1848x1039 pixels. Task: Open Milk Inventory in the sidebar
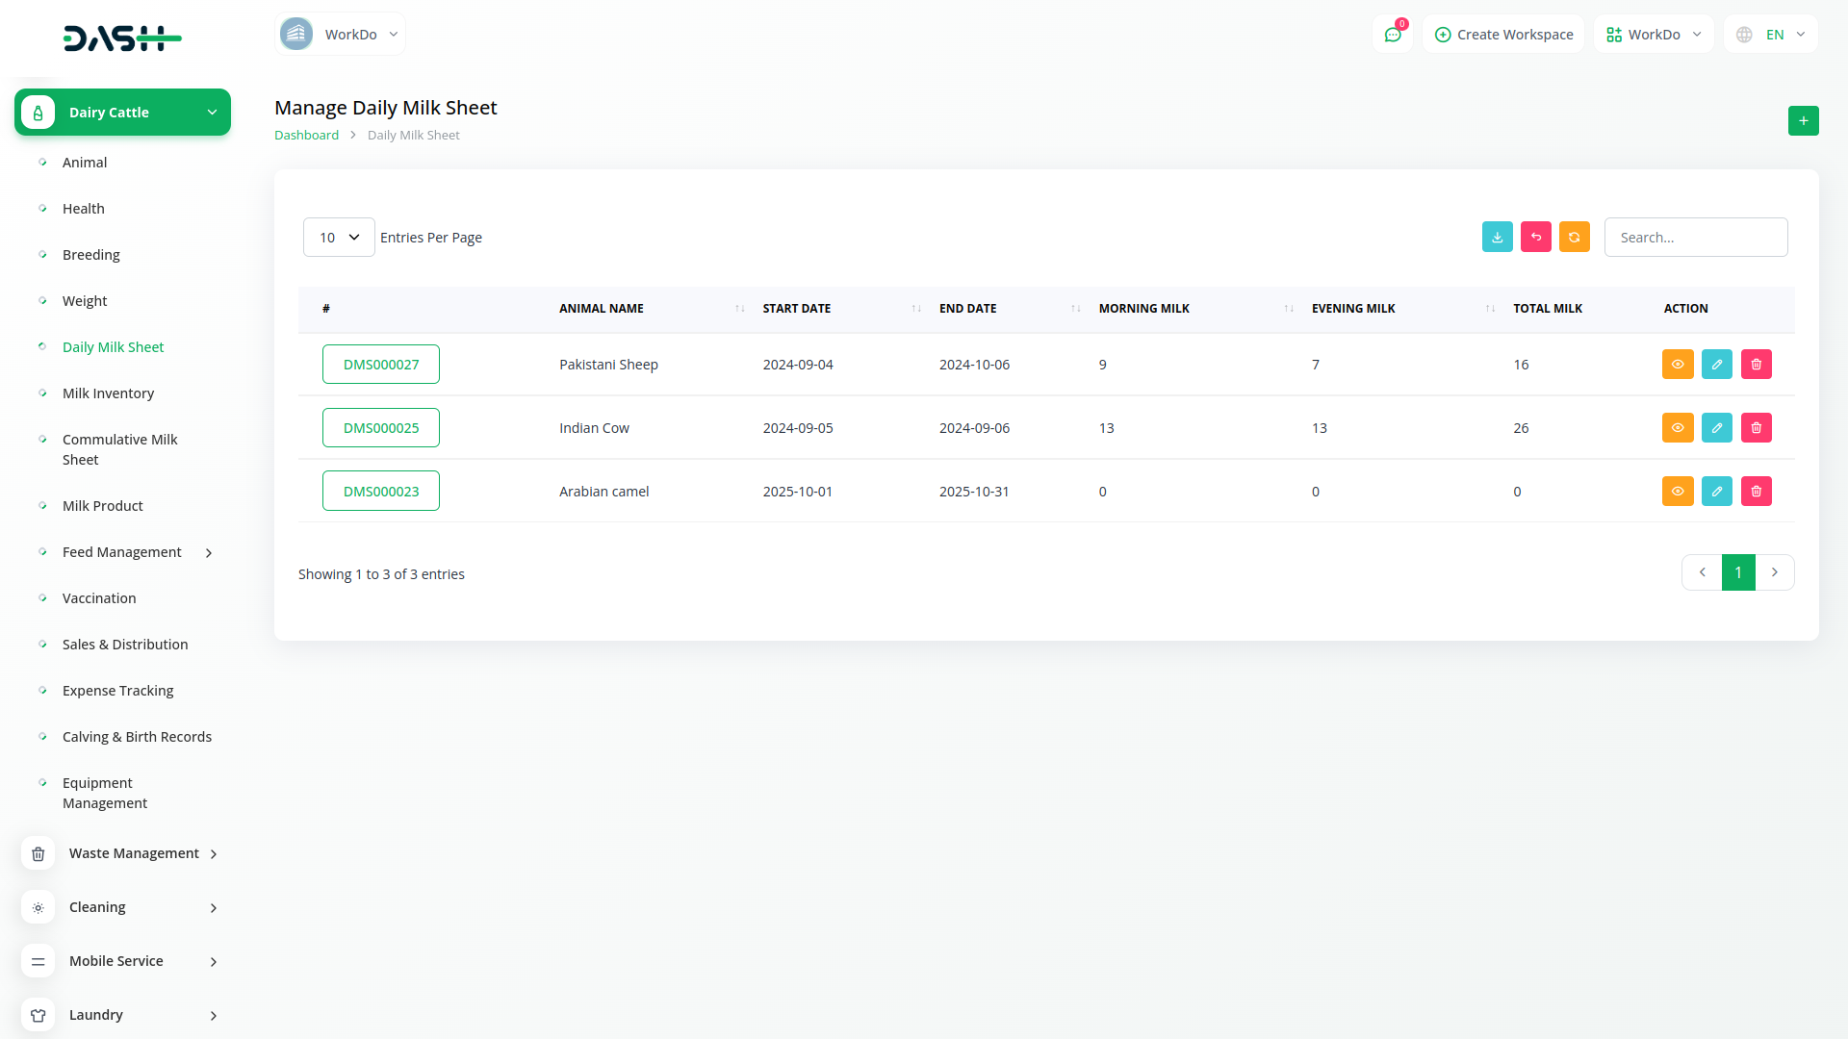pyautogui.click(x=108, y=393)
